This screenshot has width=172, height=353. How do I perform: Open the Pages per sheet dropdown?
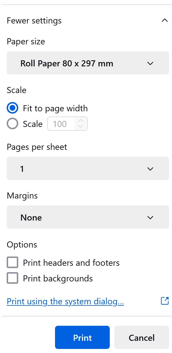click(88, 168)
